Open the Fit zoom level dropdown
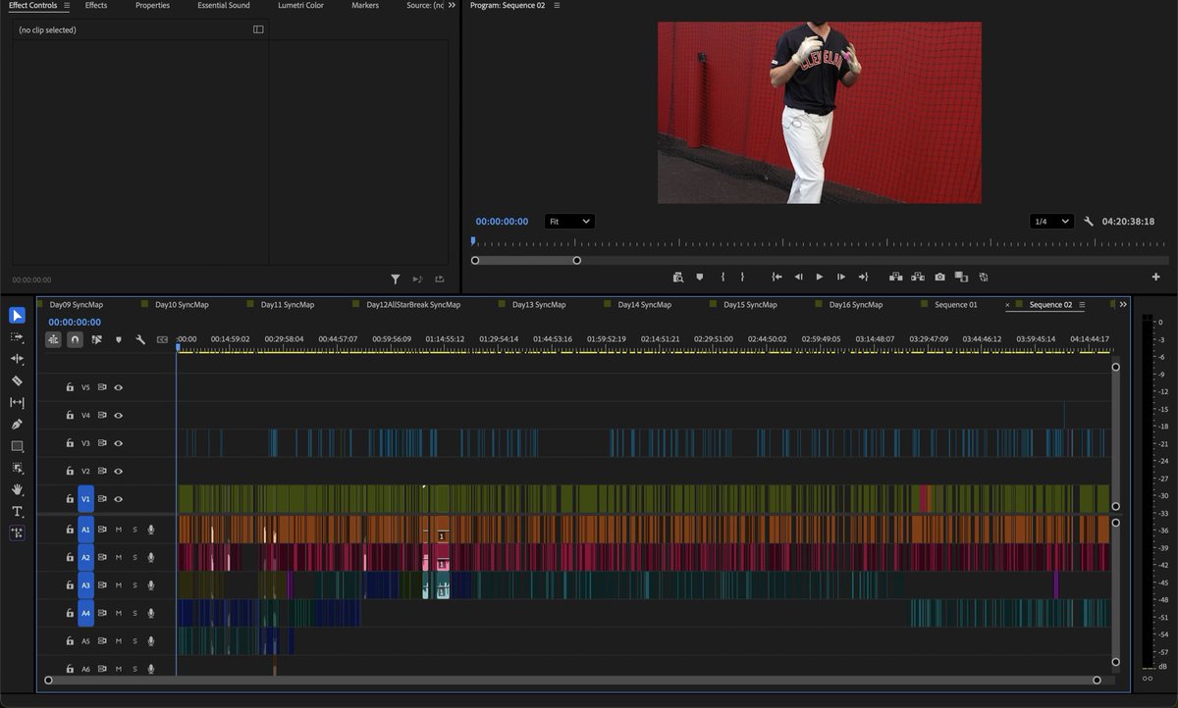Image resolution: width=1178 pixels, height=708 pixels. pyautogui.click(x=569, y=222)
